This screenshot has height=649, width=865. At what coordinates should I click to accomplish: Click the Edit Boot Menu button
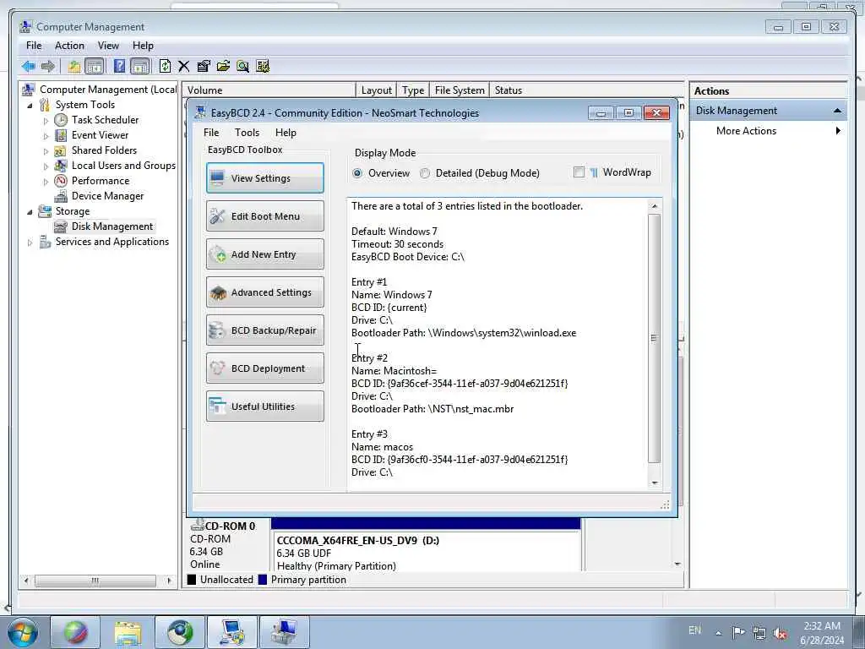point(264,215)
